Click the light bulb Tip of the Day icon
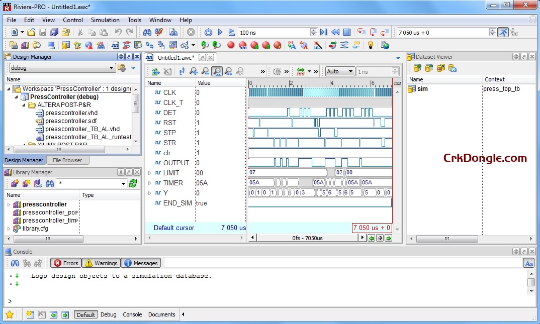The image size is (540, 324). [x=370, y=45]
